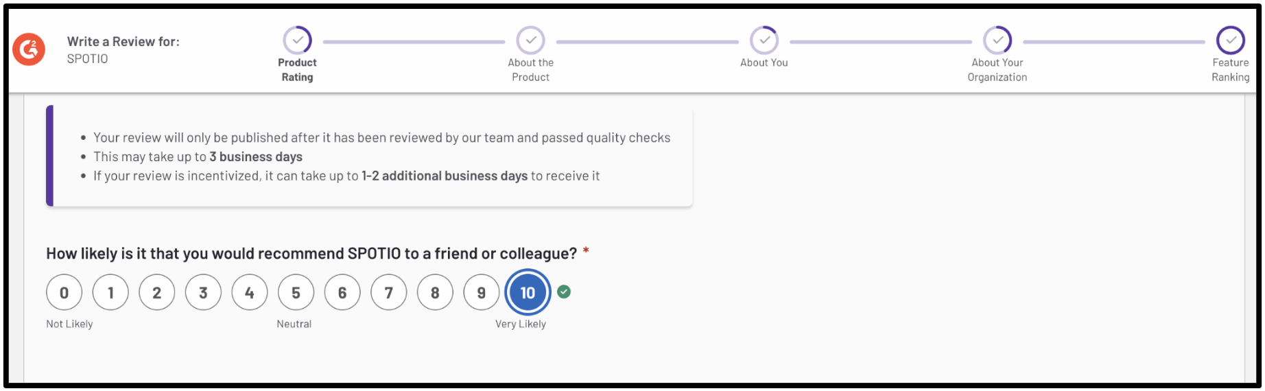Pick recommendation score 3
Image resolution: width=1265 pixels, height=391 pixels.
[x=203, y=292]
